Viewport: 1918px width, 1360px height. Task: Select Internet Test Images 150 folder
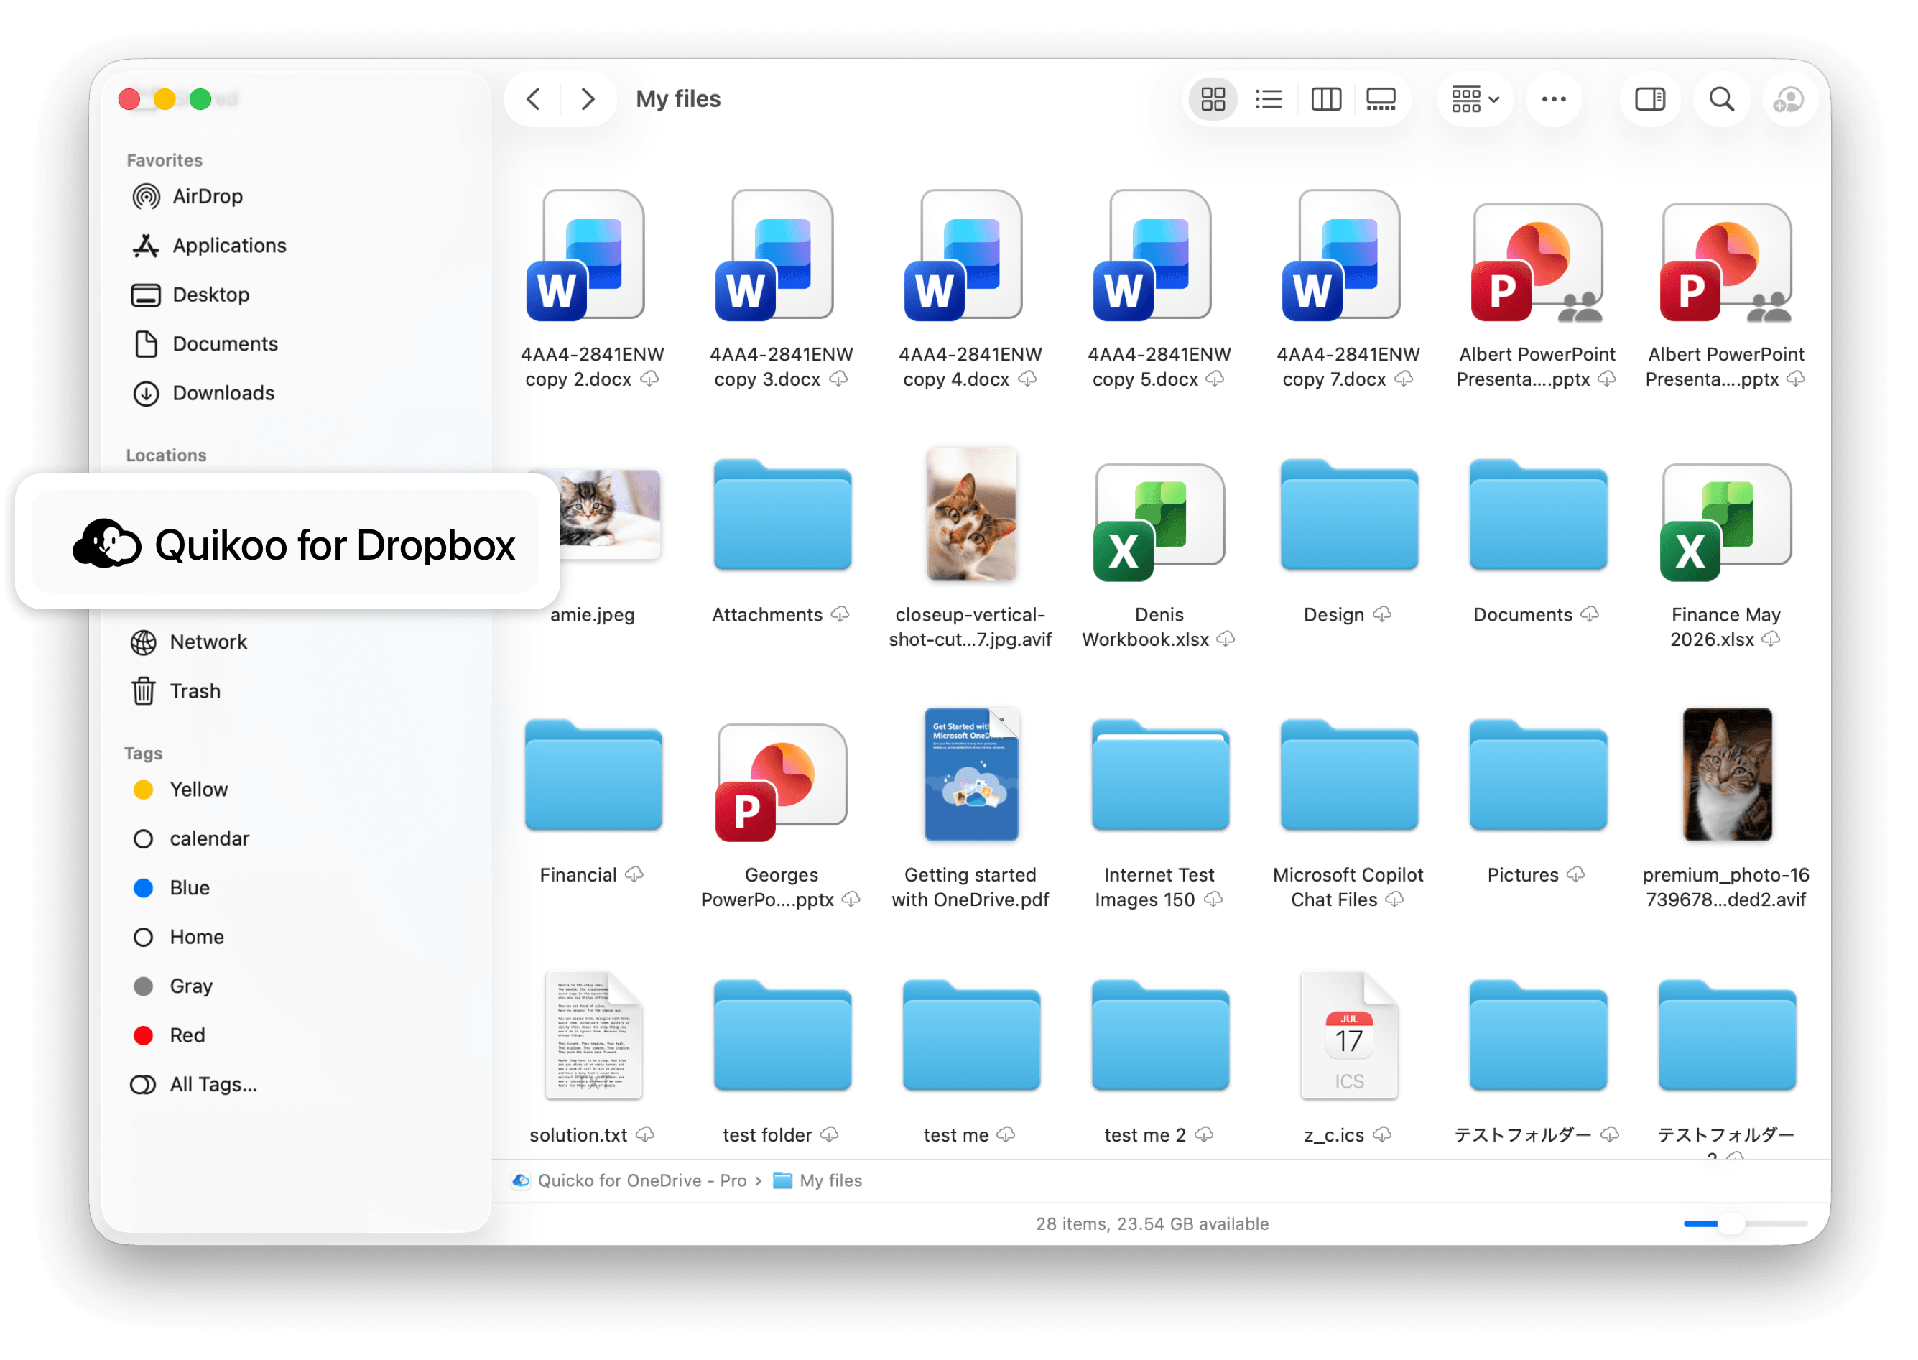click(x=1160, y=777)
